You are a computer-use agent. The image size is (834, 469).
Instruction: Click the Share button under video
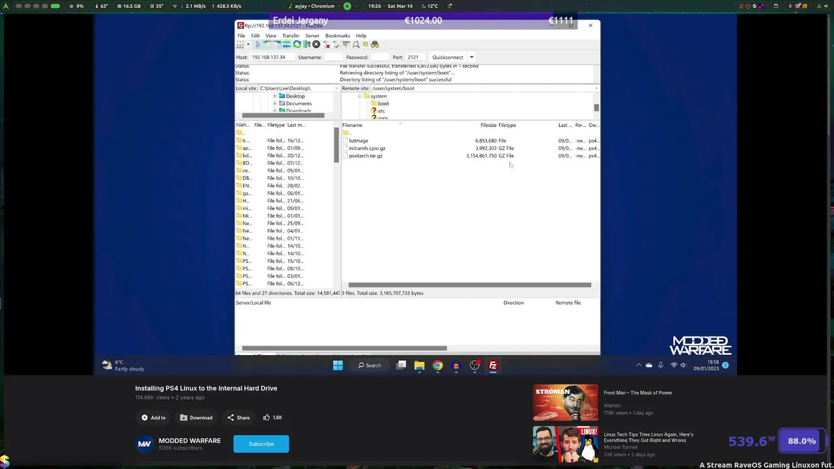[x=238, y=418]
